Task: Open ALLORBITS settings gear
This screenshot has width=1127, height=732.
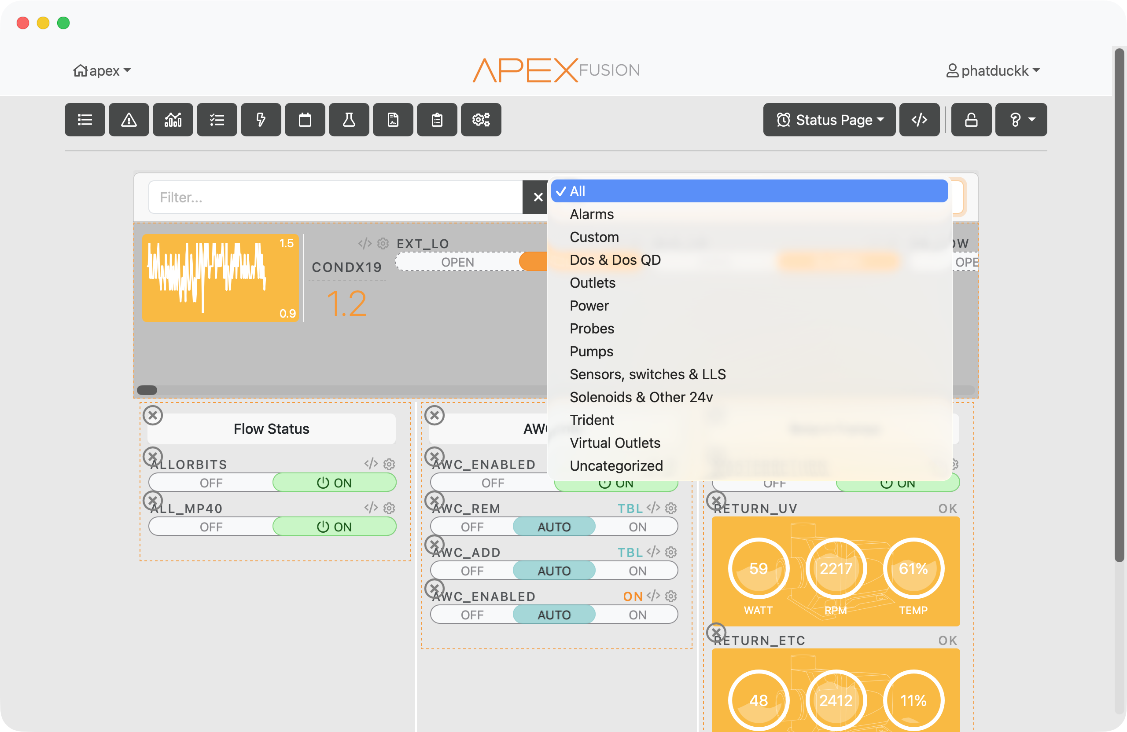Action: [x=389, y=464]
